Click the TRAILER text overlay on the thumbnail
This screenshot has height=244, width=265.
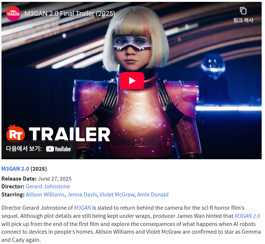point(69,134)
